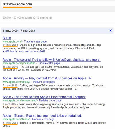Click the search field containing site:www.apple.com
Image resolution: width=115 pixels, height=129 pixels.
(58, 4)
